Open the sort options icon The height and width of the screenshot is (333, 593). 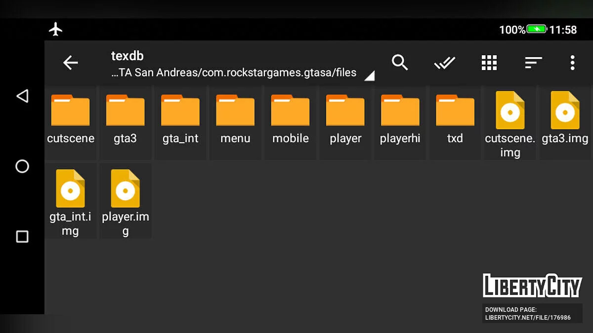point(533,63)
